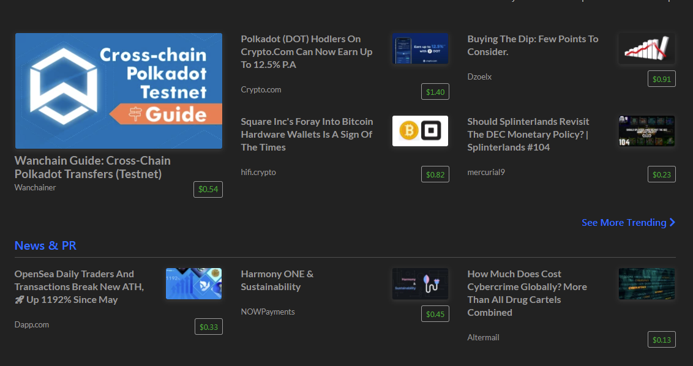Click the $0.33 reward badge
Image resolution: width=693 pixels, height=366 pixels.
tap(209, 327)
